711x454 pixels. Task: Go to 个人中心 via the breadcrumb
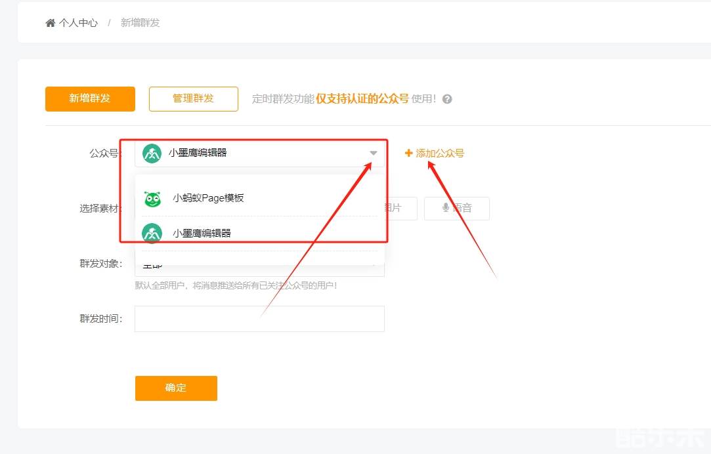click(x=78, y=23)
